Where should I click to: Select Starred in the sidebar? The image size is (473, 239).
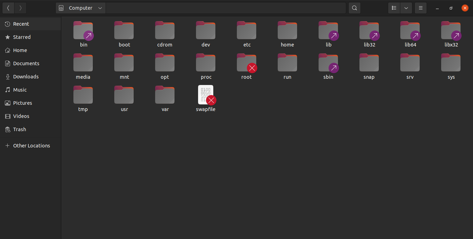22,37
